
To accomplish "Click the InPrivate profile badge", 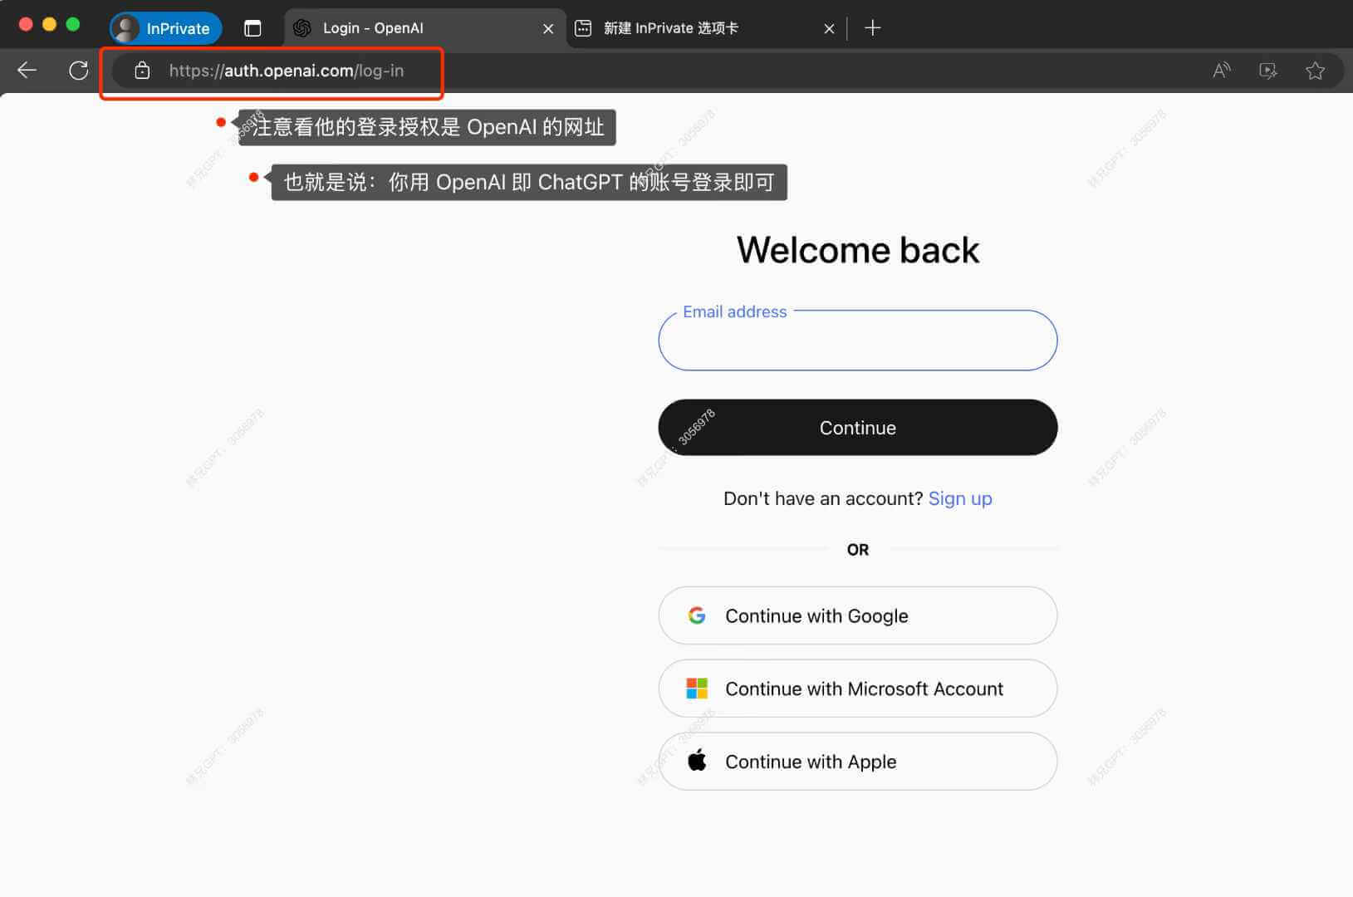I will (x=166, y=28).
